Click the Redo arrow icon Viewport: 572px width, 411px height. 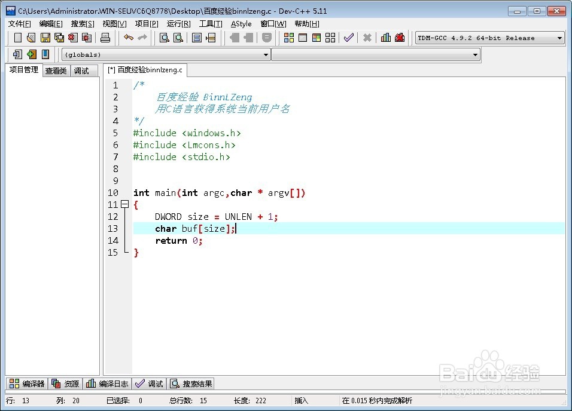click(x=142, y=38)
